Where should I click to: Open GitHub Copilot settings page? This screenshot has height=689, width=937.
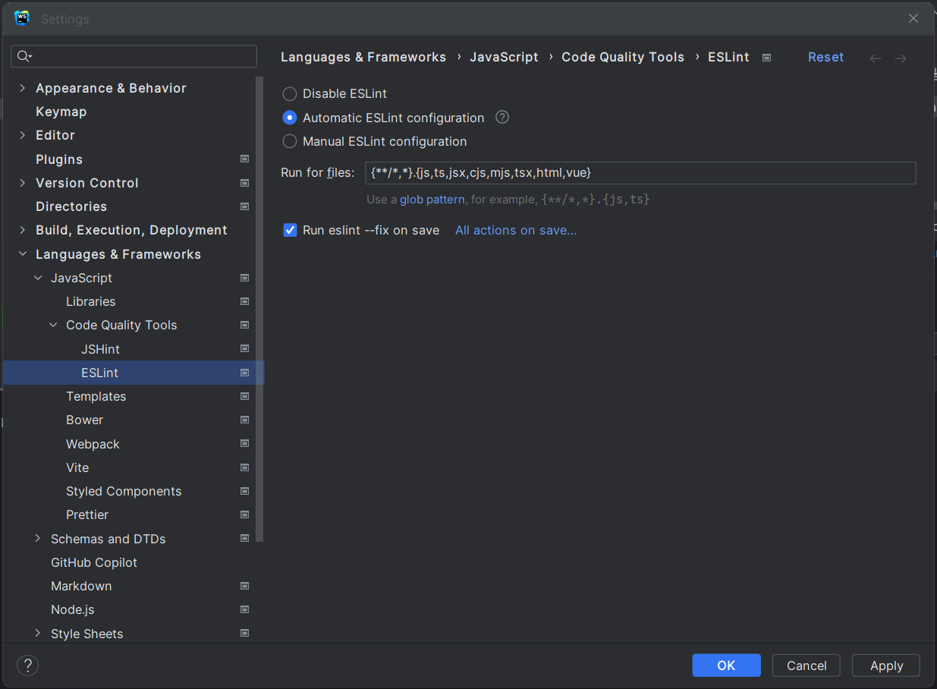[94, 562]
